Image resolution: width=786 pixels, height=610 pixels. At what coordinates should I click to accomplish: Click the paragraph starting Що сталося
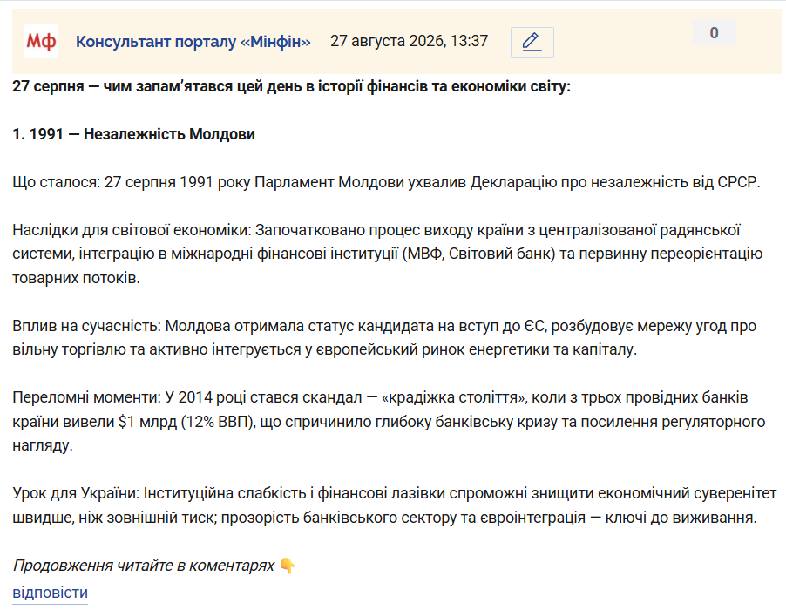coord(387,182)
